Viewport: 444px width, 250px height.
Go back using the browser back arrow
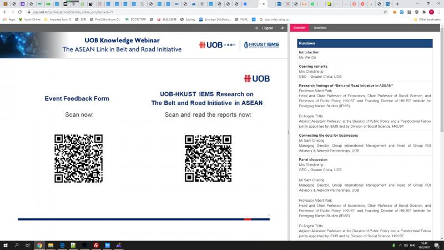click(5, 12)
